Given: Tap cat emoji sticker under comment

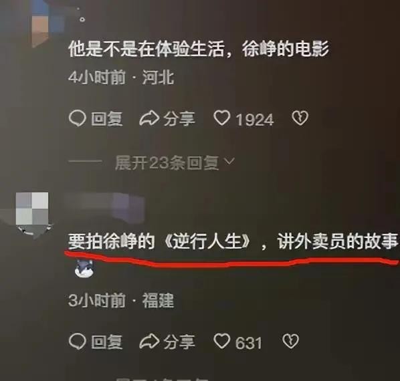Looking at the screenshot, I should pos(84,269).
